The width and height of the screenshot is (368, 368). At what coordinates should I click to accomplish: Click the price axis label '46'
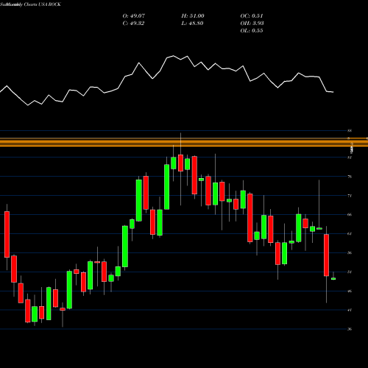[x=350, y=291]
